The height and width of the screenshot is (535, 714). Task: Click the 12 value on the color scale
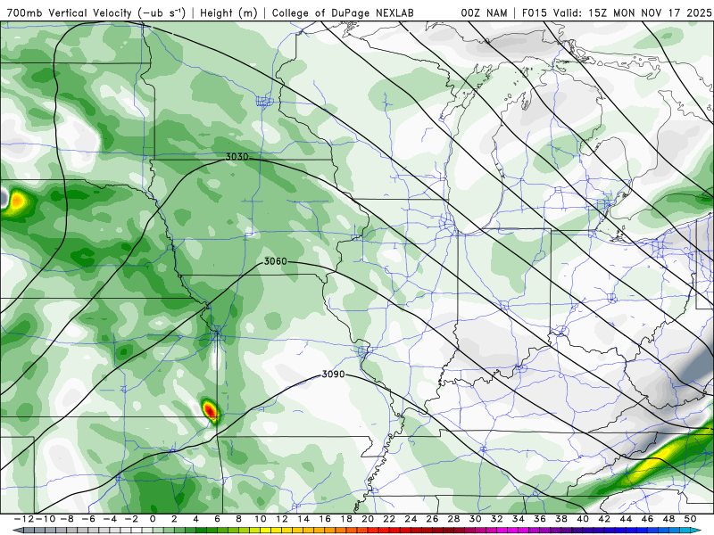coord(282,519)
